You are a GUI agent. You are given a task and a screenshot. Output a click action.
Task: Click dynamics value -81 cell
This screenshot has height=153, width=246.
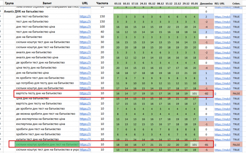click(206, 145)
